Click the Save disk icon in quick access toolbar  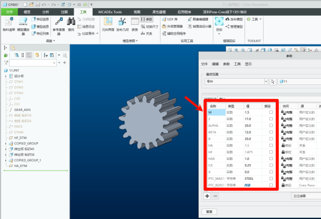click(38, 4)
